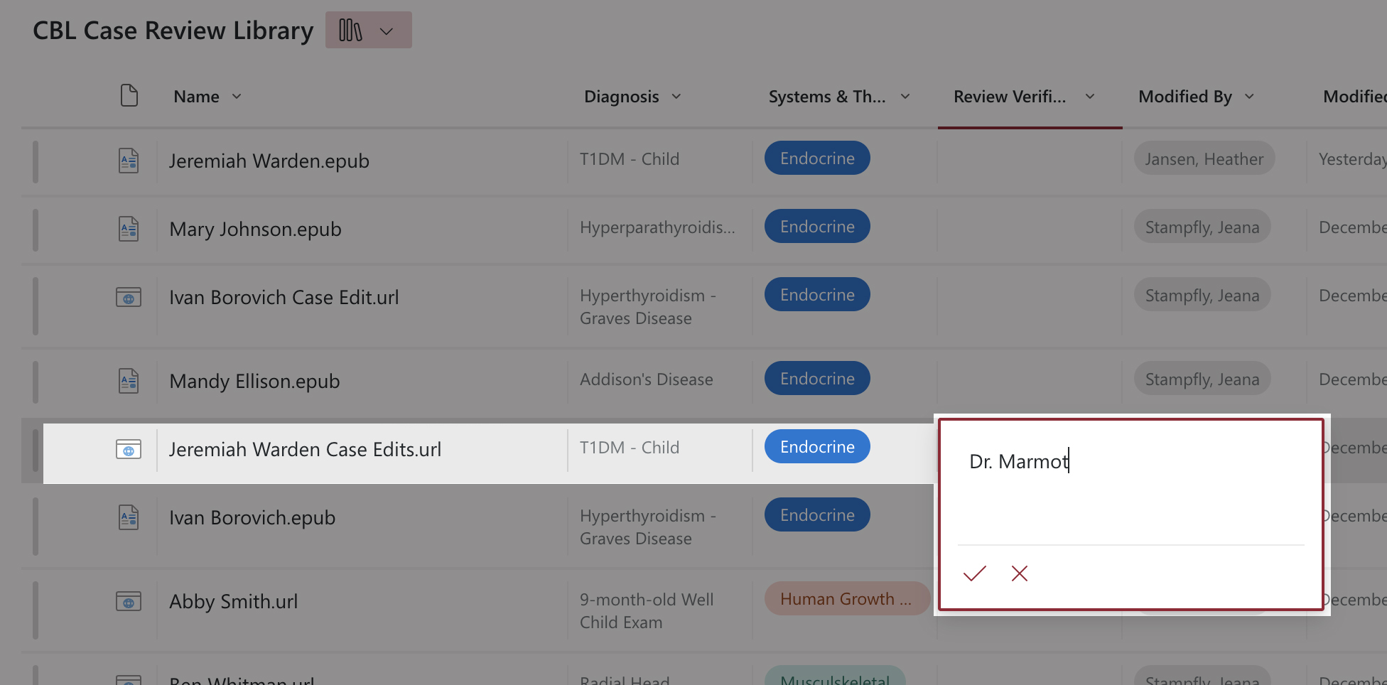Click the Abby Smith.url link icon

(x=129, y=601)
